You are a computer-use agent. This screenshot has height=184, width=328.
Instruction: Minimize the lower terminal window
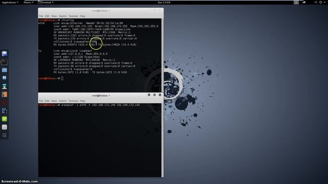pos(149,95)
